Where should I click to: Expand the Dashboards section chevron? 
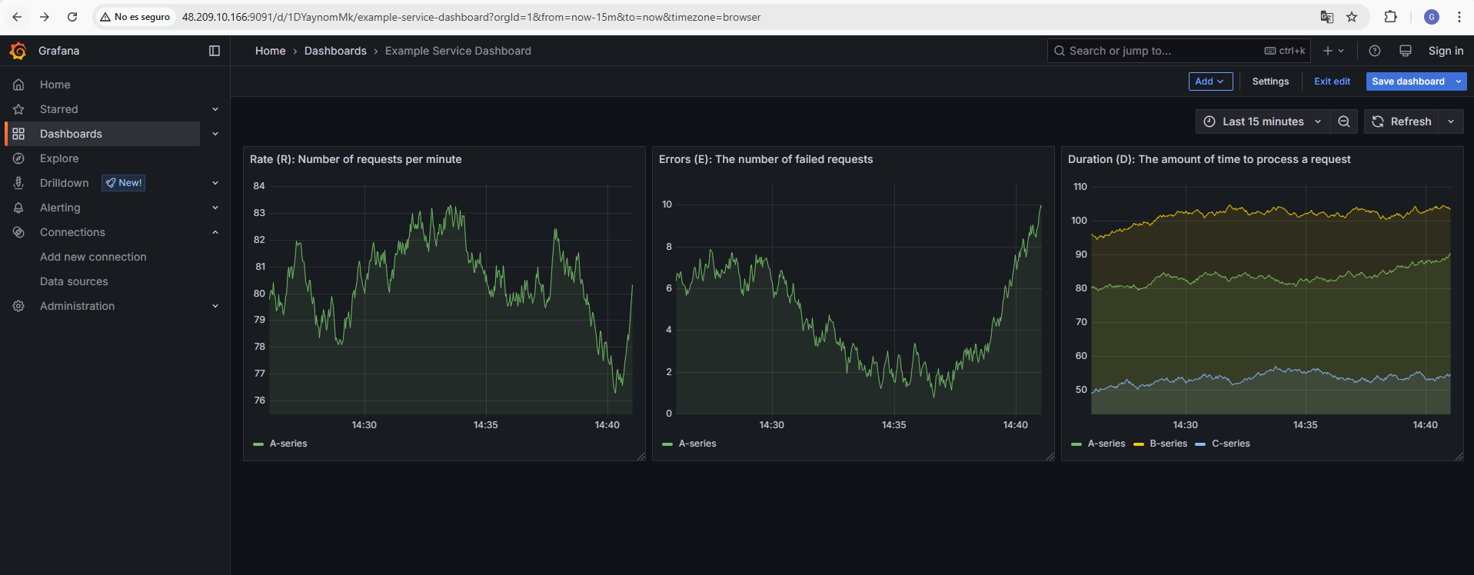click(215, 134)
